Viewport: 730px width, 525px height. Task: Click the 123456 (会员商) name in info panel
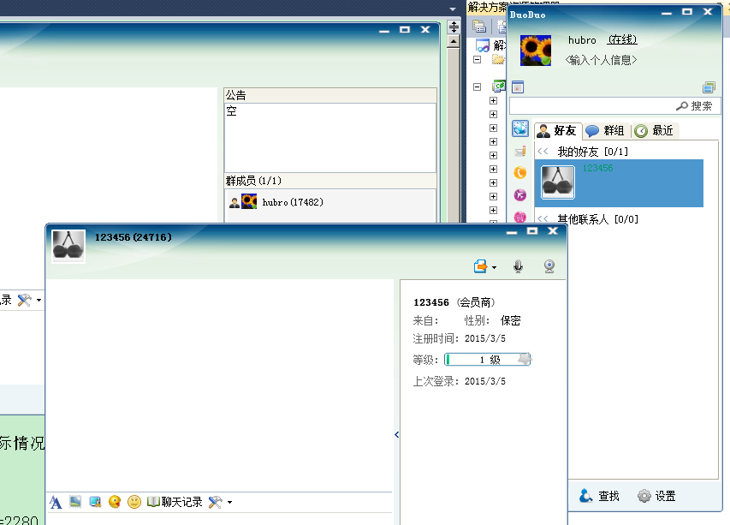454,302
